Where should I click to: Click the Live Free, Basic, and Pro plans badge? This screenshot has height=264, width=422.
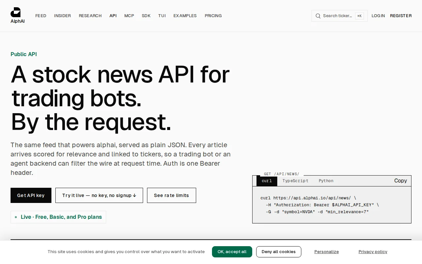(x=58, y=217)
